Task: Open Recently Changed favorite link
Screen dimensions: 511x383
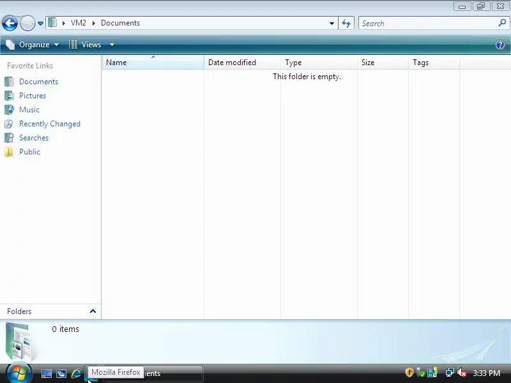Action: coord(50,124)
